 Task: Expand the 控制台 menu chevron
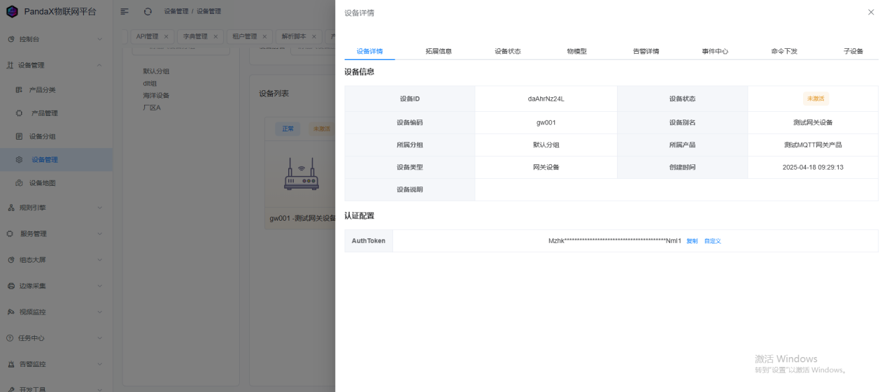(99, 39)
